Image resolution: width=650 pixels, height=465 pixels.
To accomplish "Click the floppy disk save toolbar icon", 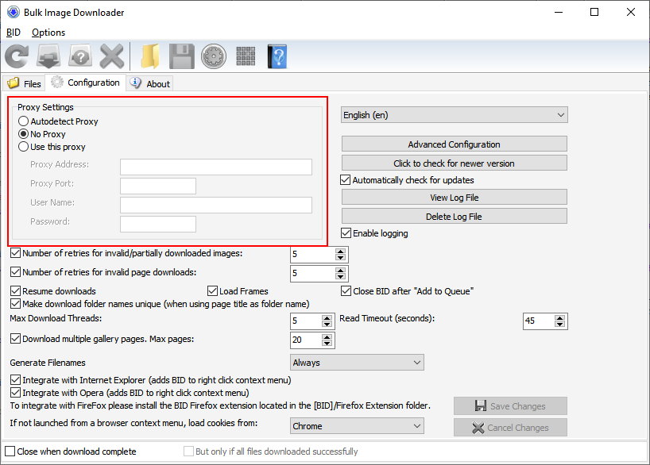I will 181,56.
